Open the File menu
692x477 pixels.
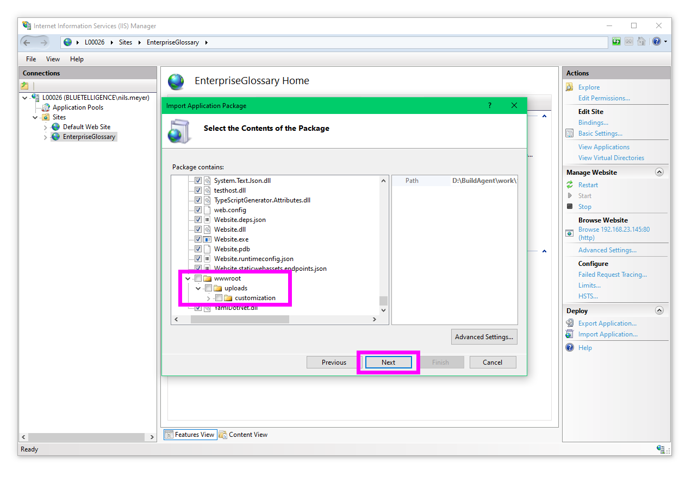pos(31,59)
